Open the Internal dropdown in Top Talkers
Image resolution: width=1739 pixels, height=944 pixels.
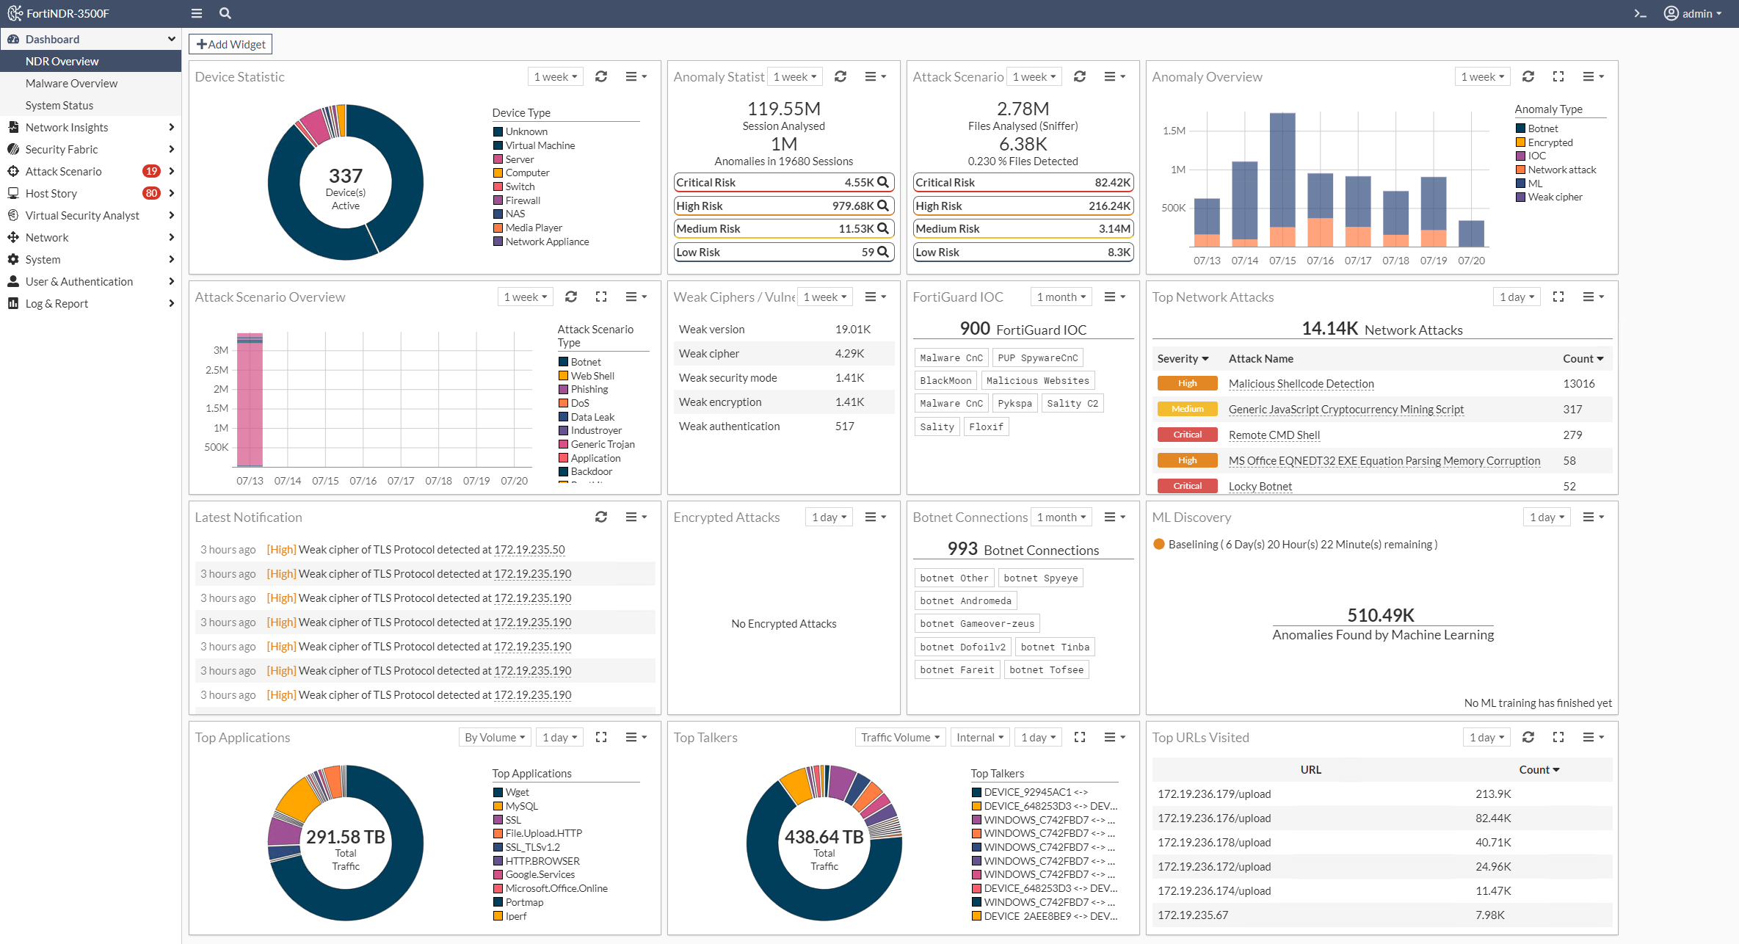pyautogui.click(x=980, y=737)
